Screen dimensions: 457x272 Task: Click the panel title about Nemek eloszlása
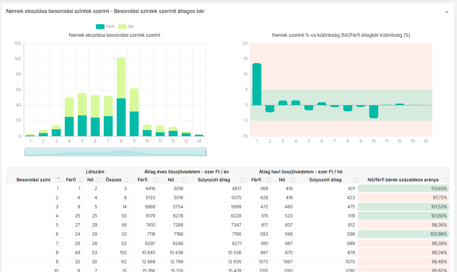[x=105, y=11]
